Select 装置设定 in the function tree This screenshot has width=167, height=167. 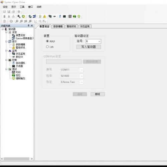tap(20, 35)
